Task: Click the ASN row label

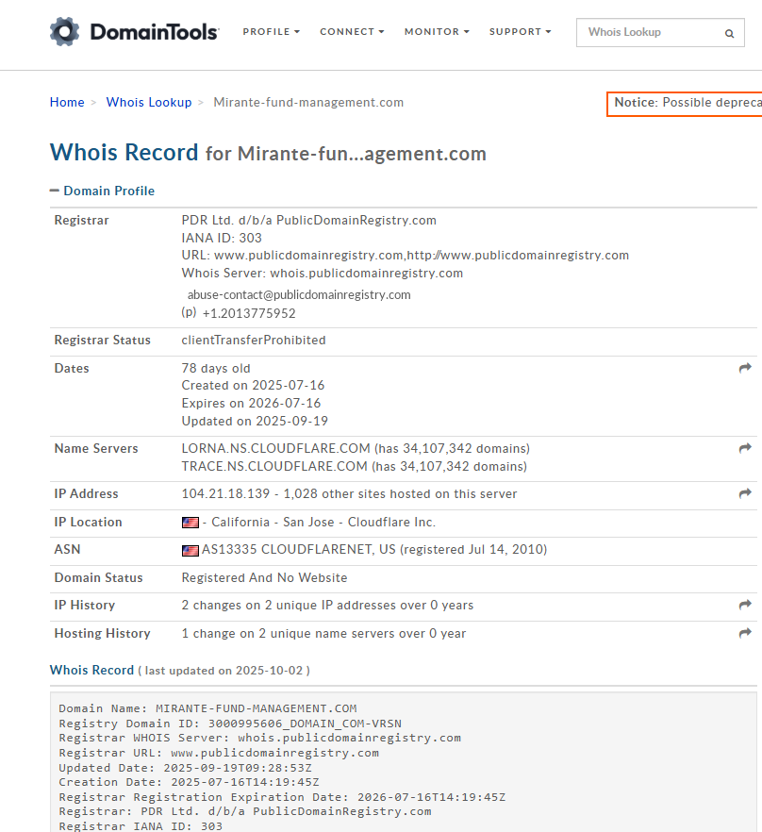Action: [x=67, y=549]
